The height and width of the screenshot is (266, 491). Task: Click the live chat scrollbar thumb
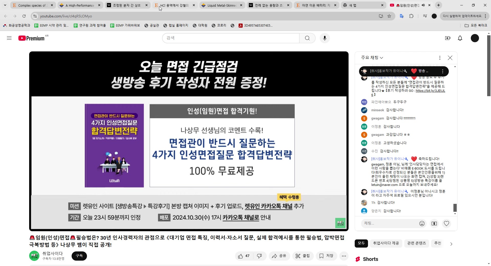point(455,207)
